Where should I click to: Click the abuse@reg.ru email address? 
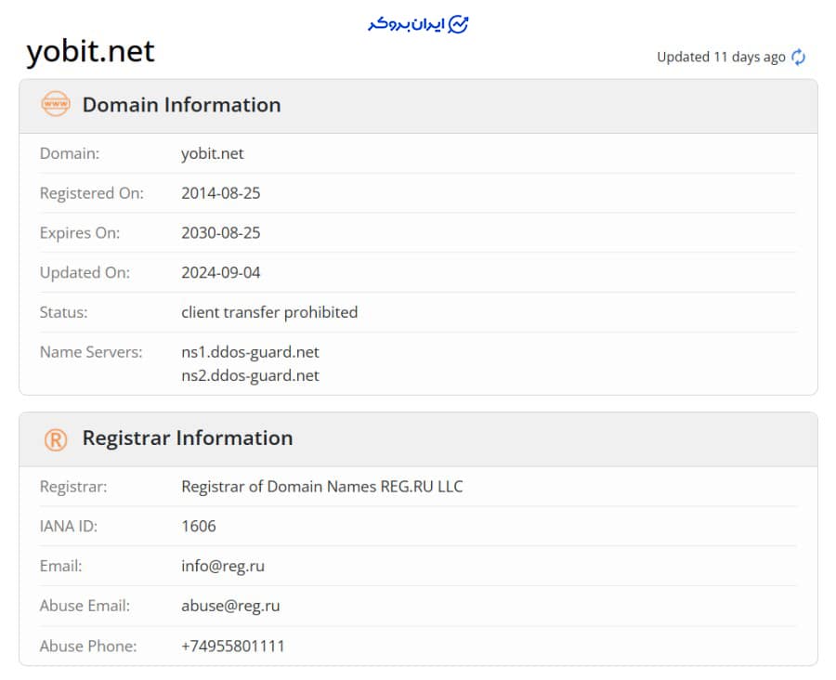(x=229, y=606)
